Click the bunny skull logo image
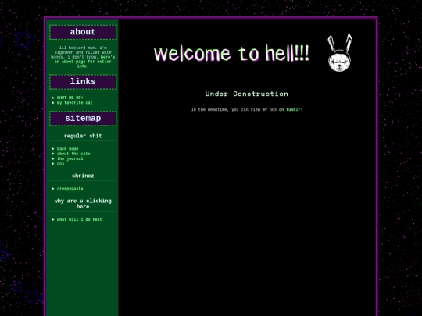Screen dimensions: 422x316 [340, 53]
